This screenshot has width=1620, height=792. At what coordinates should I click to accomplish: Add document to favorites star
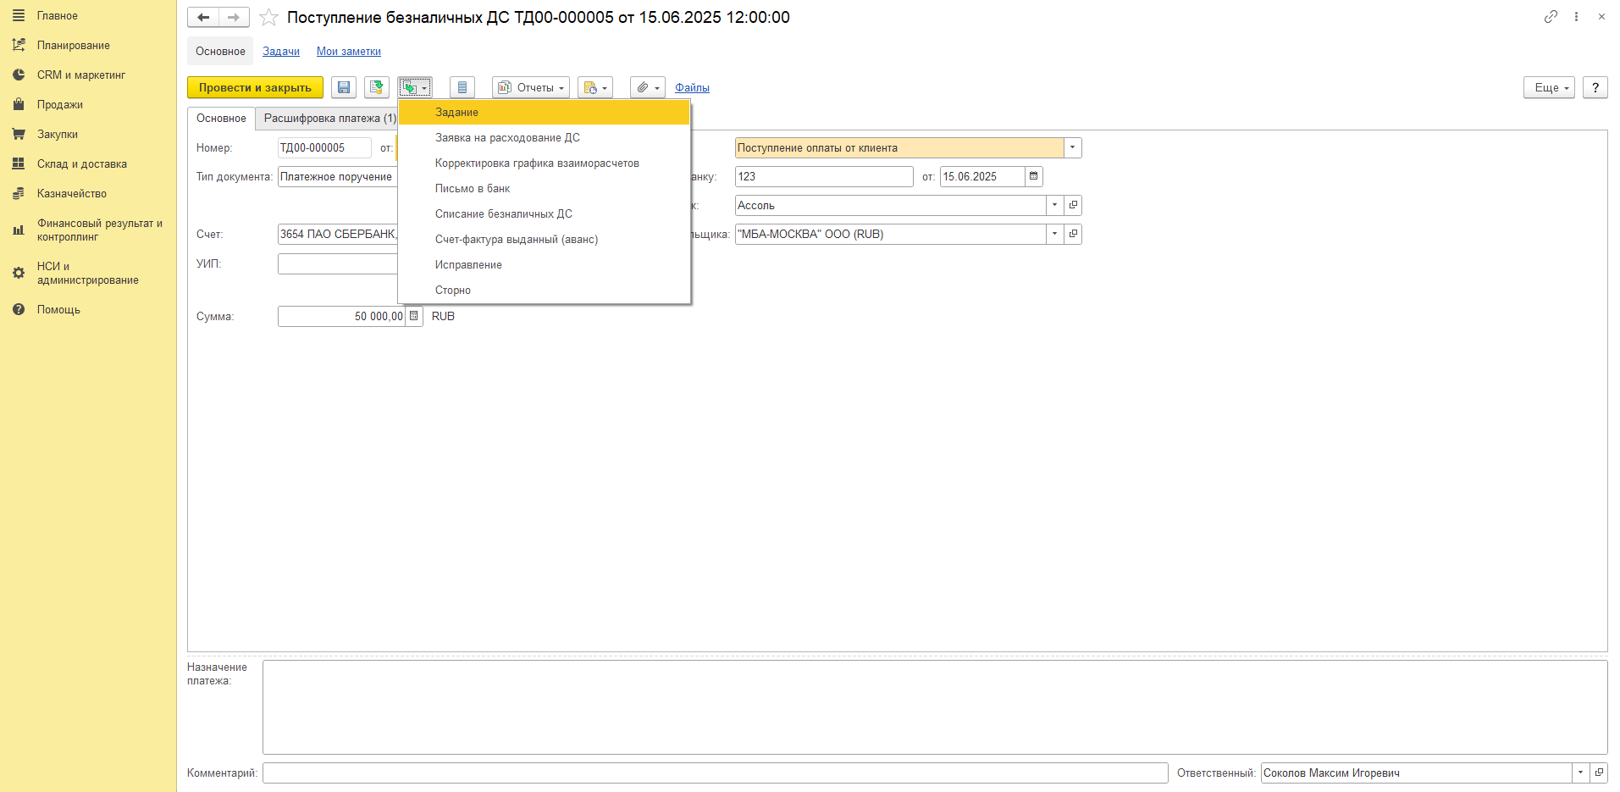tap(268, 17)
